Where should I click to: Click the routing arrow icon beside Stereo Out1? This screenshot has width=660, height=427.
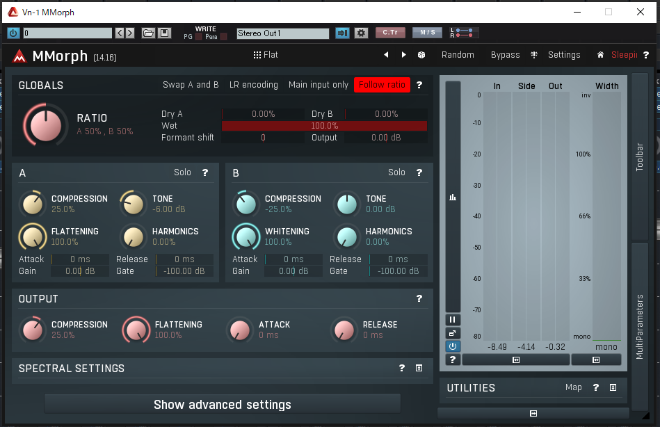(x=342, y=33)
